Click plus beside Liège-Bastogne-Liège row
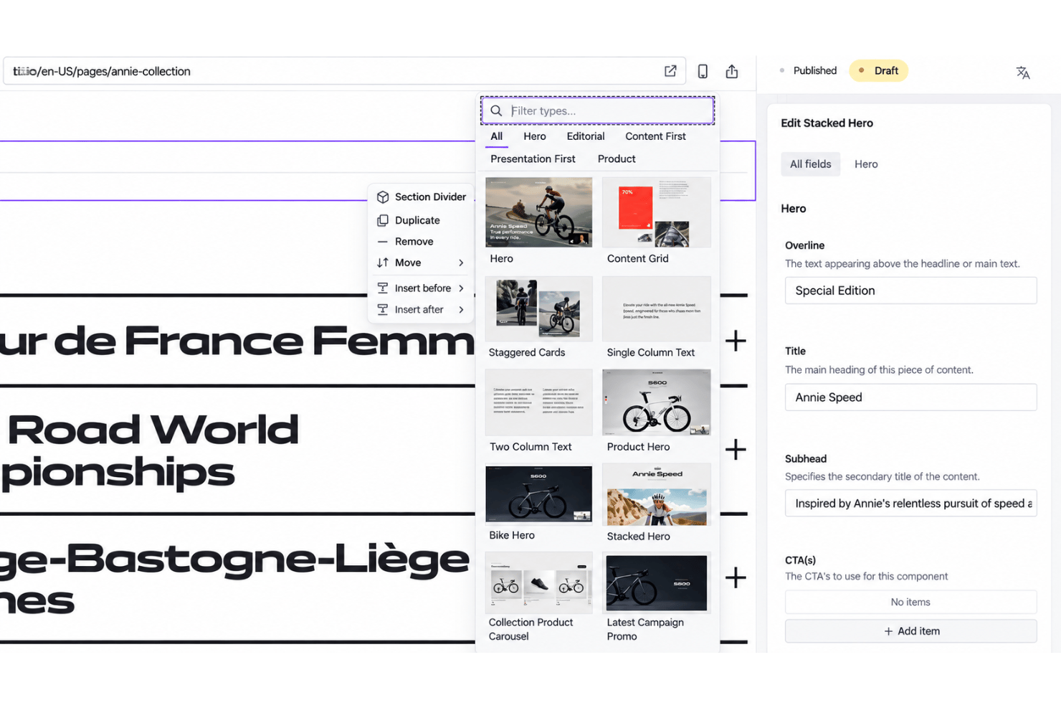 (736, 577)
